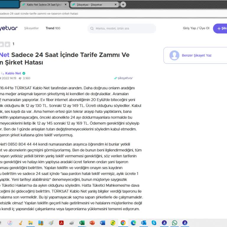Click the rating star next to number 1
Viewport: 227px width, 227px height.
click(7, 44)
